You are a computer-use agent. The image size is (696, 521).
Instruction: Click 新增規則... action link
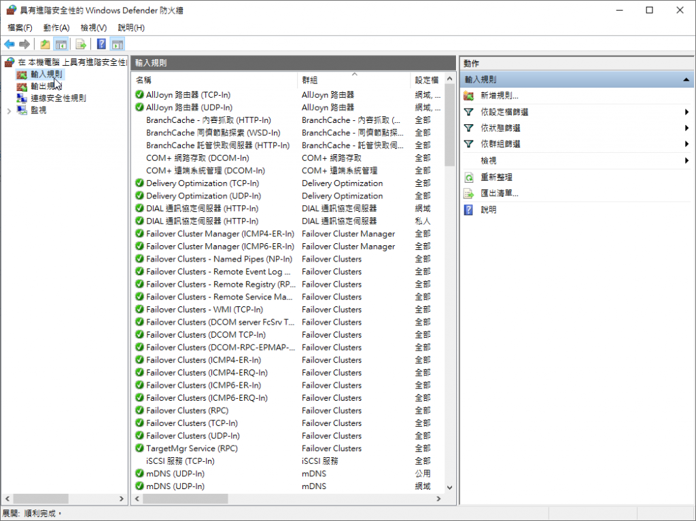click(x=500, y=95)
